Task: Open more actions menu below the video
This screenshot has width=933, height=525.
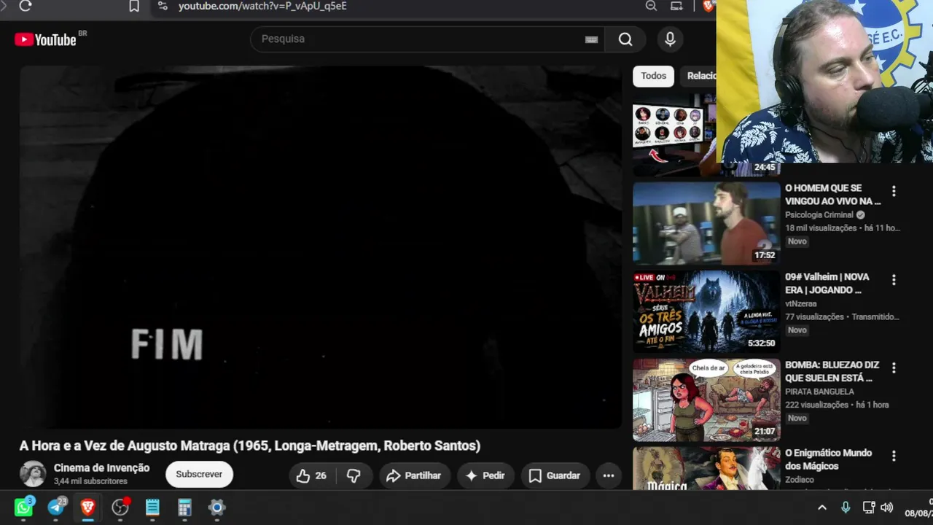Action: [x=609, y=475]
